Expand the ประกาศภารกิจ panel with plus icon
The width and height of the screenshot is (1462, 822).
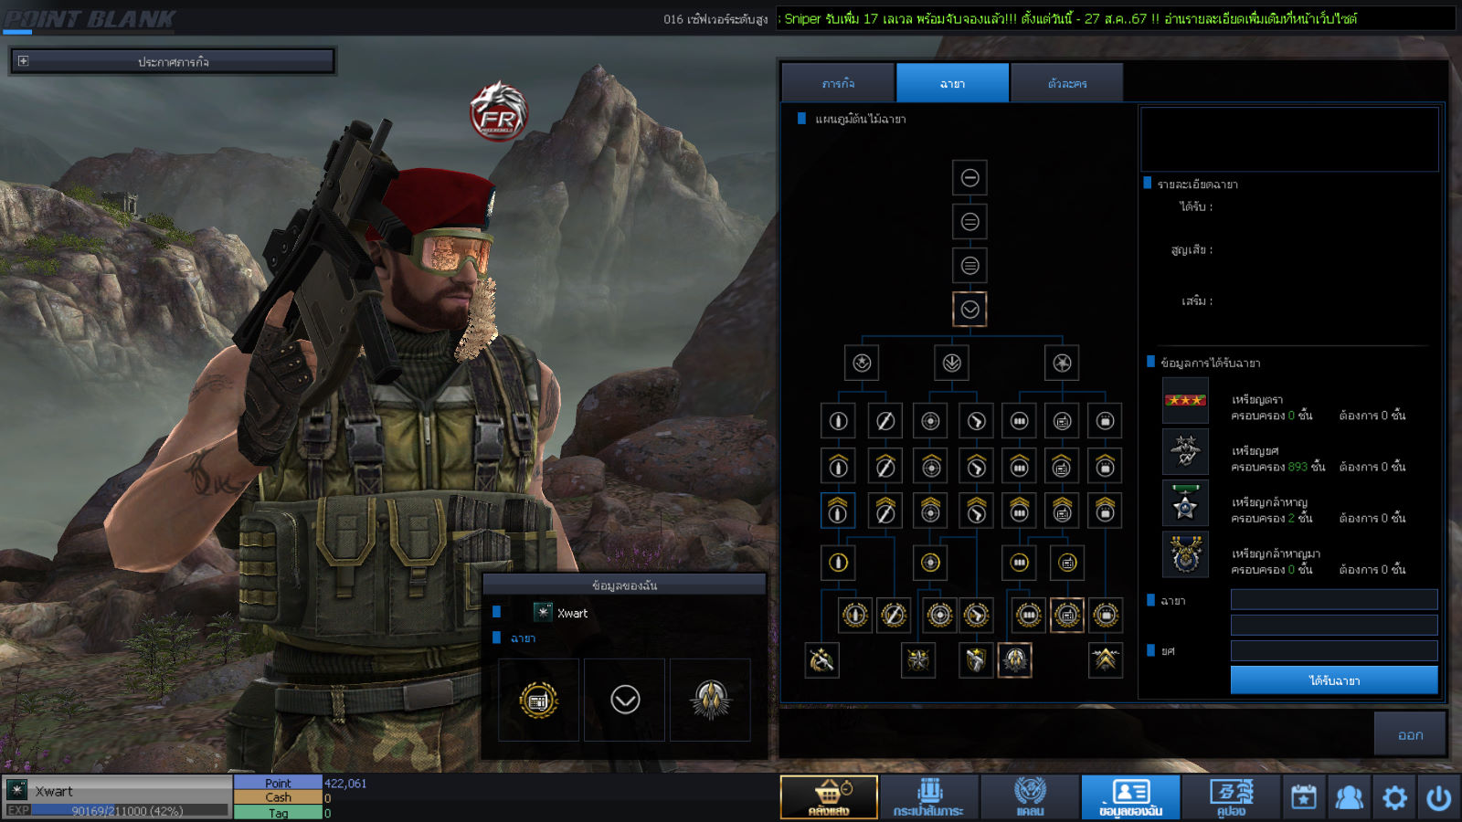coord(23,61)
